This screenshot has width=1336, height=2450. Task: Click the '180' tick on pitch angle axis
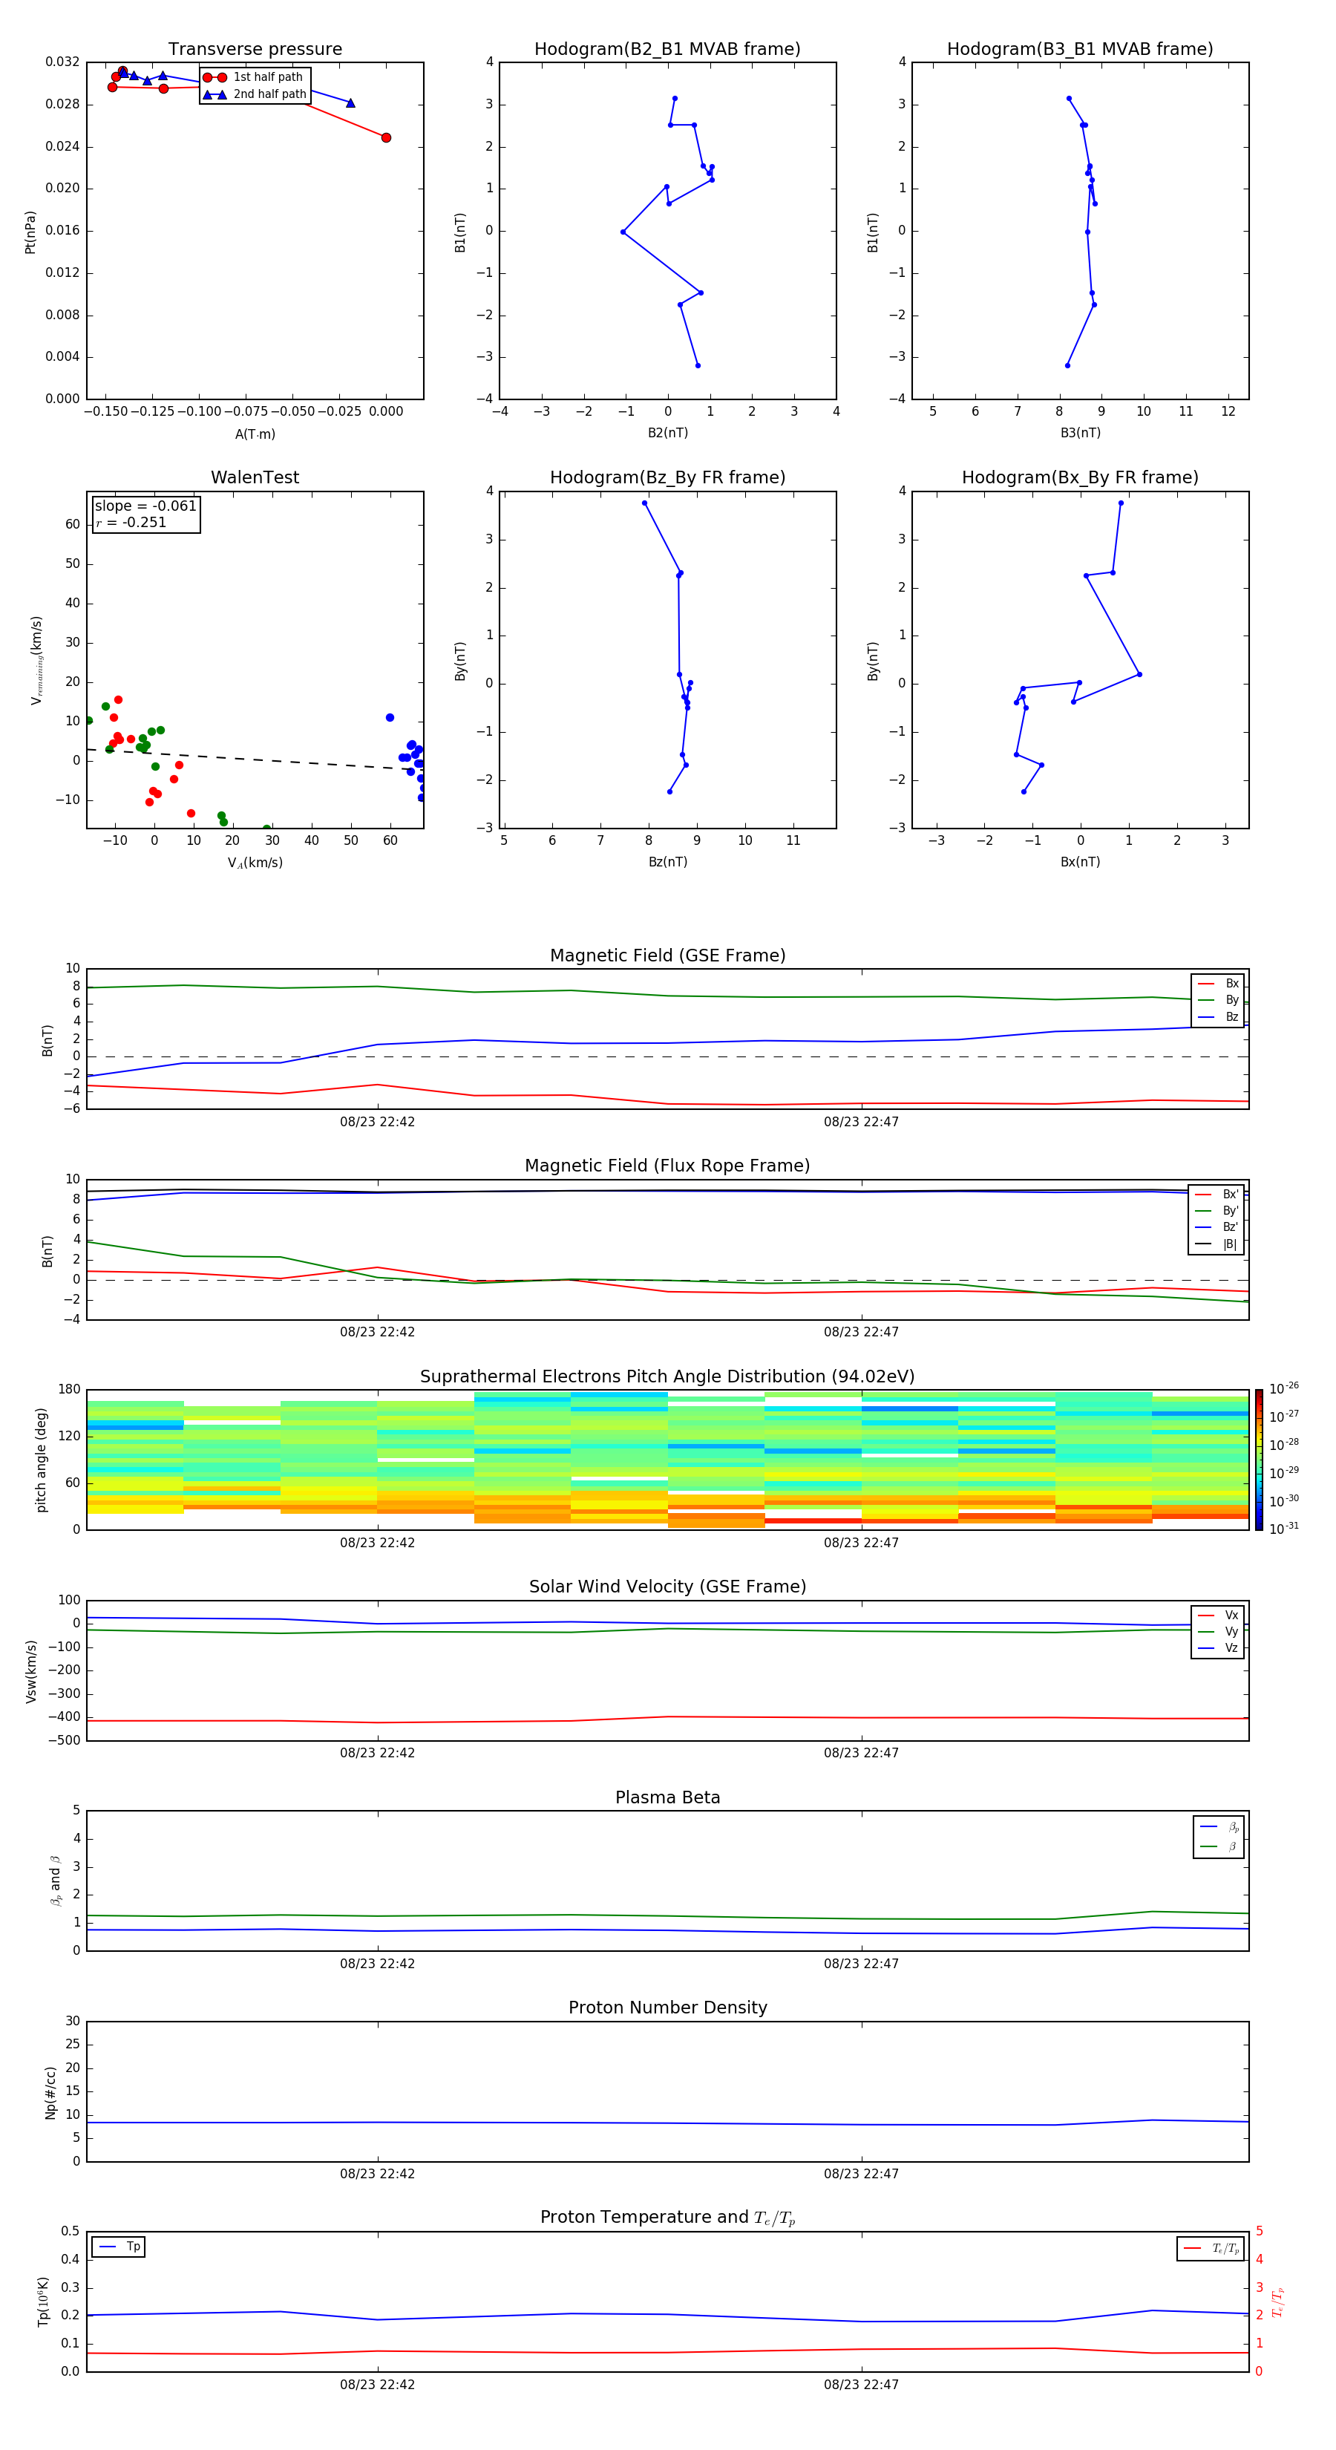tap(70, 1390)
